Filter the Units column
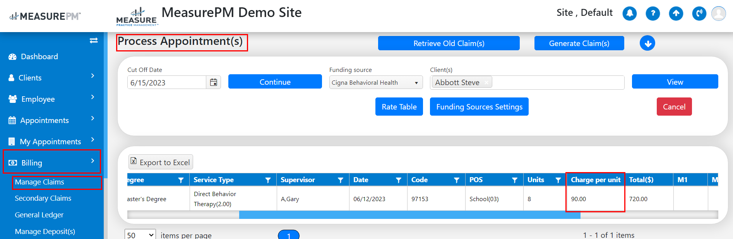Screen dimensions: 733x239 coord(558,180)
